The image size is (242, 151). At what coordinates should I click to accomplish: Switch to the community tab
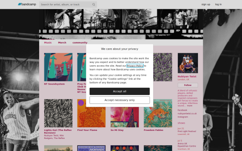(x=80, y=43)
